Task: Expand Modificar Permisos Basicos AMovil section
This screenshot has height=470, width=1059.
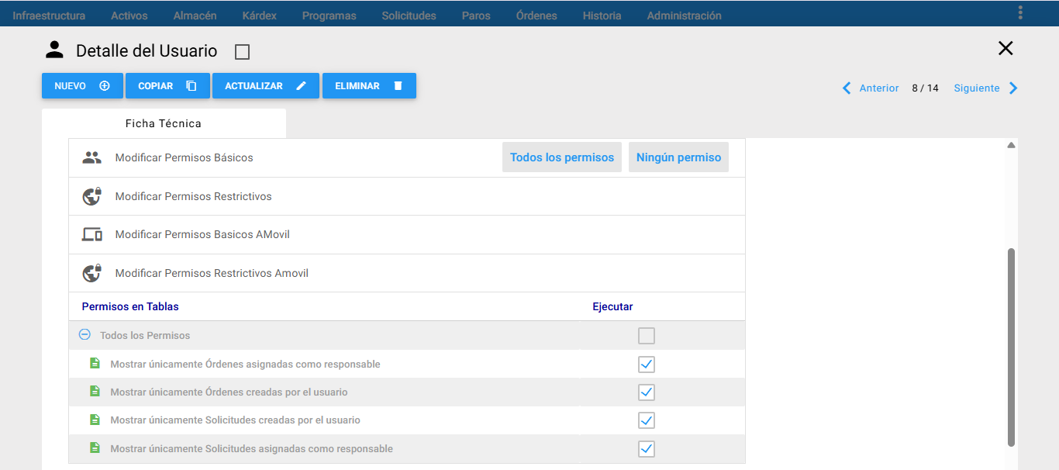Action: click(x=406, y=234)
